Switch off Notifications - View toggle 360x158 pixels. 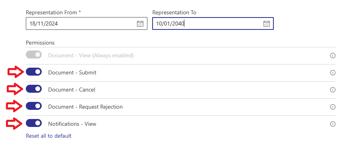point(34,123)
